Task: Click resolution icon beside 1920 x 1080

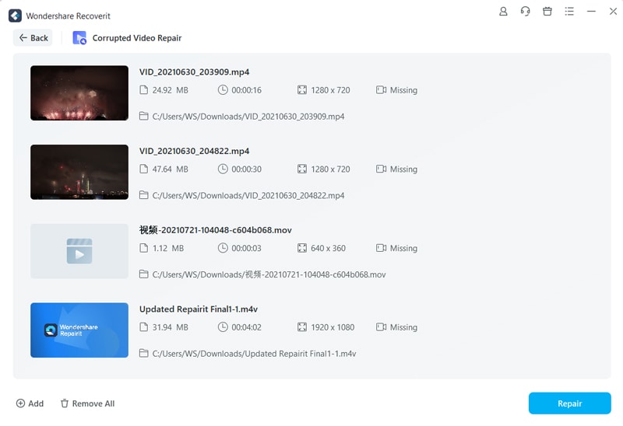Action: click(x=302, y=326)
